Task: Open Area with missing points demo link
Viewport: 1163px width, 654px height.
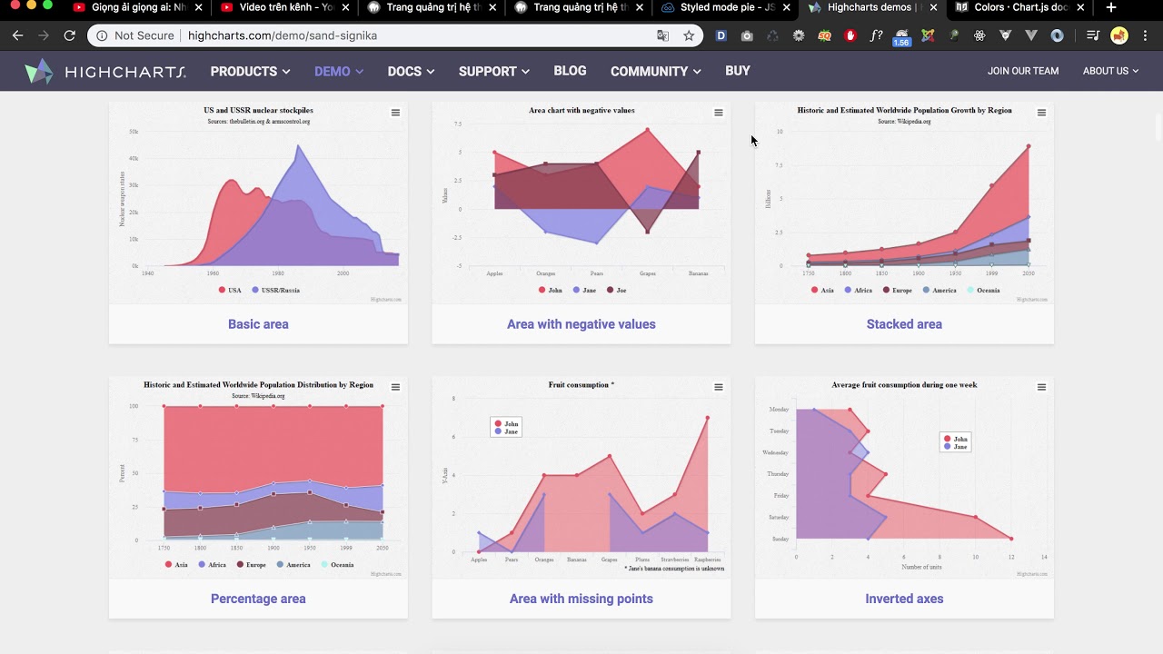Action: (x=581, y=599)
